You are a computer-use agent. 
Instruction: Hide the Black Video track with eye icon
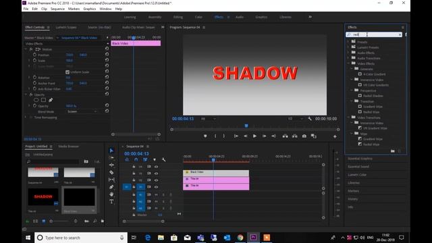(156, 173)
